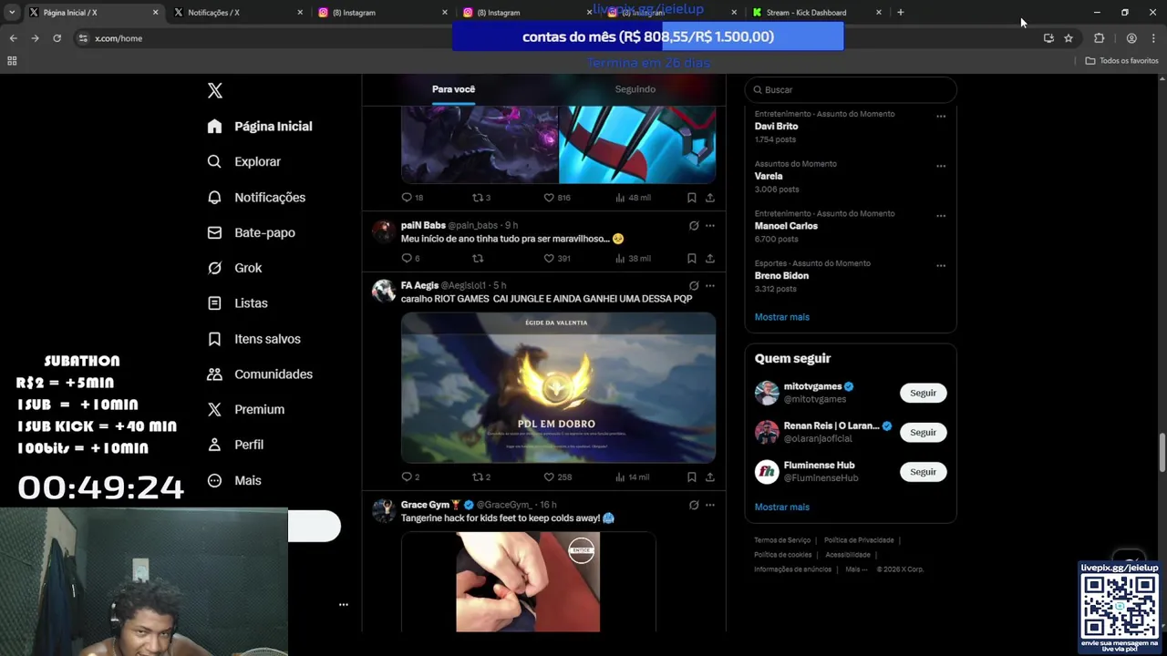Image resolution: width=1167 pixels, height=656 pixels.
Task: Bookmark the FA Aegis post
Action: point(692,477)
